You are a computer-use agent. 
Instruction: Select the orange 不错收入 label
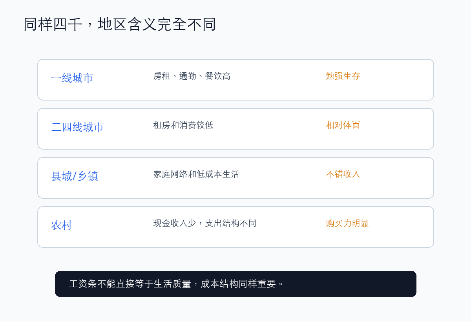click(x=343, y=174)
